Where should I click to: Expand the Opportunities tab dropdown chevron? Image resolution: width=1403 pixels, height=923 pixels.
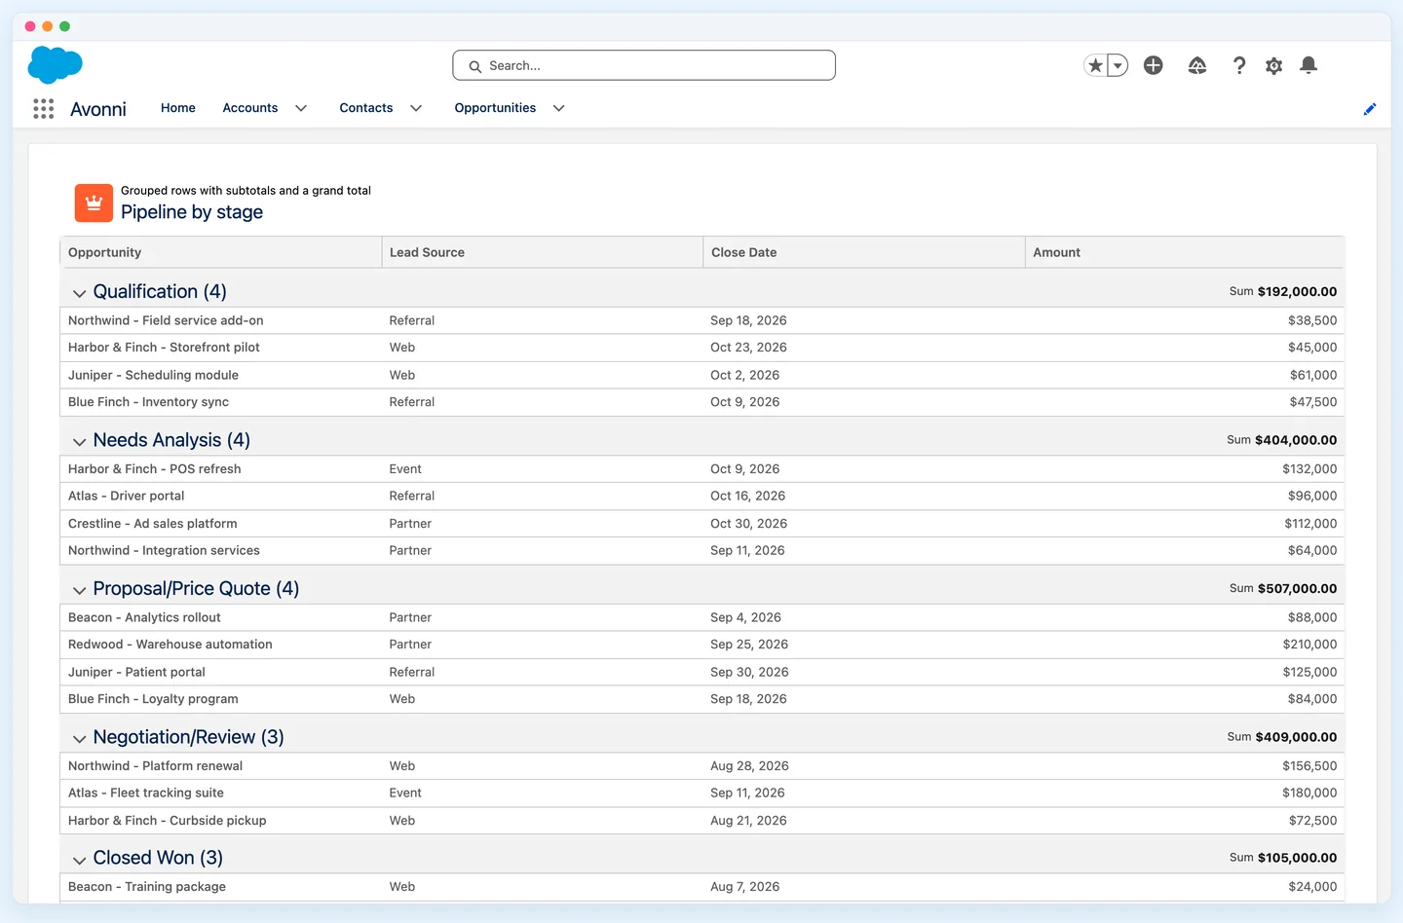click(559, 108)
